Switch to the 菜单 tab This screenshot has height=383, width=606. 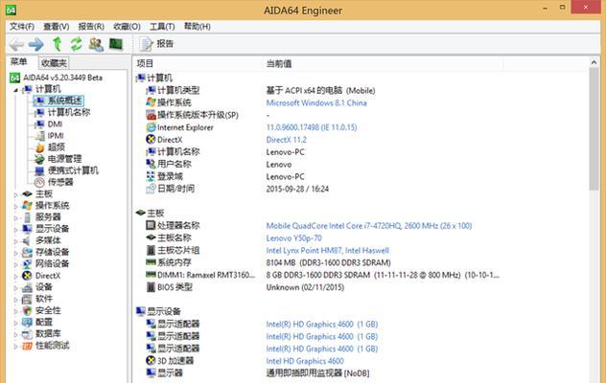19,62
